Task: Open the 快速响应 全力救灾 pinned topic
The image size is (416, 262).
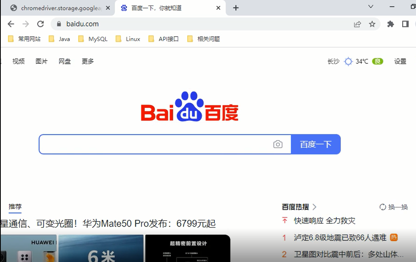Action: (324, 221)
